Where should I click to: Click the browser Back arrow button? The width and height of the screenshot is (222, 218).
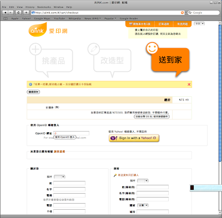click(5, 13)
